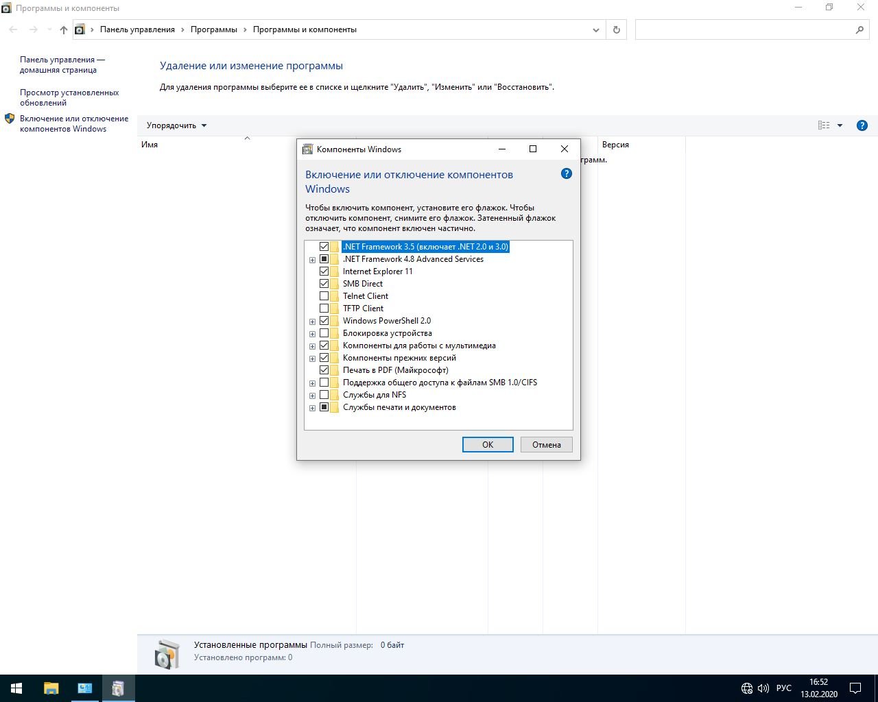
Task: Enable Службы для NFS checkbox
Action: tap(324, 395)
